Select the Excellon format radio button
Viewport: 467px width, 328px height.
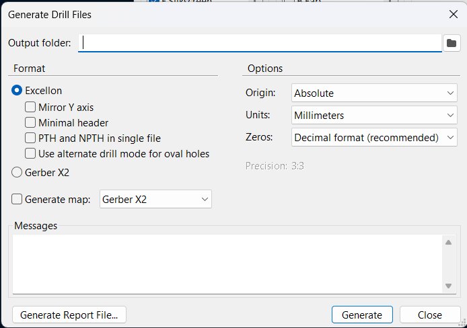(x=17, y=90)
